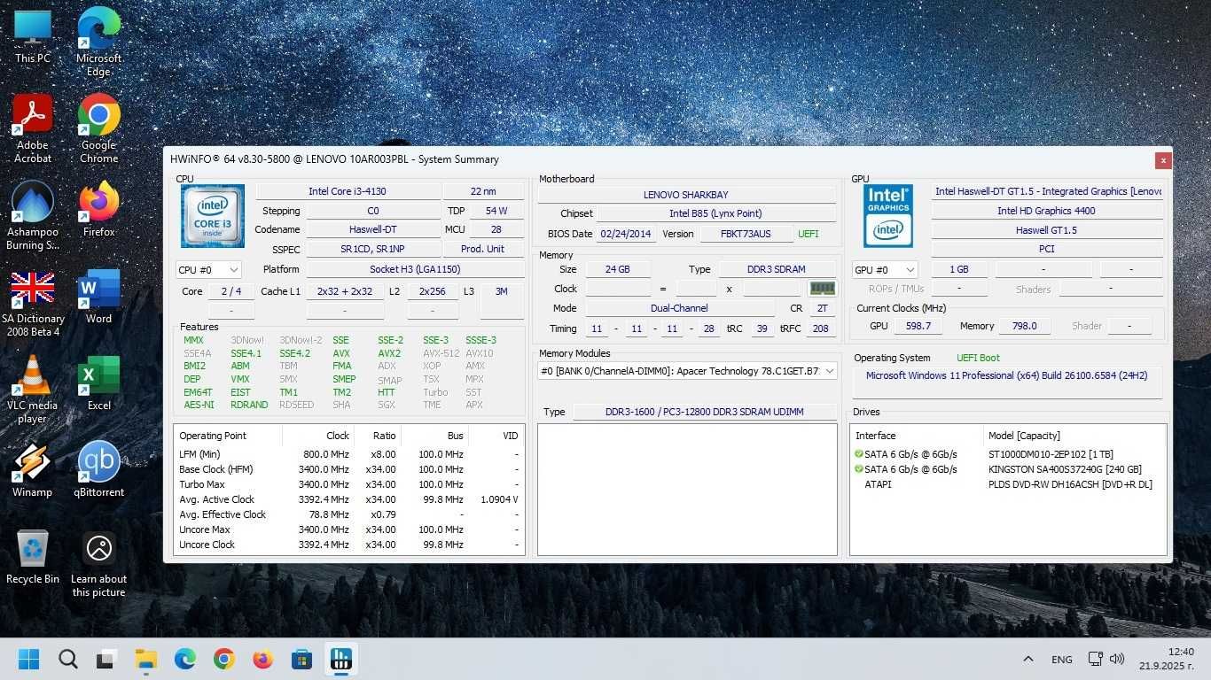Open Firefox from the taskbar

(262, 659)
